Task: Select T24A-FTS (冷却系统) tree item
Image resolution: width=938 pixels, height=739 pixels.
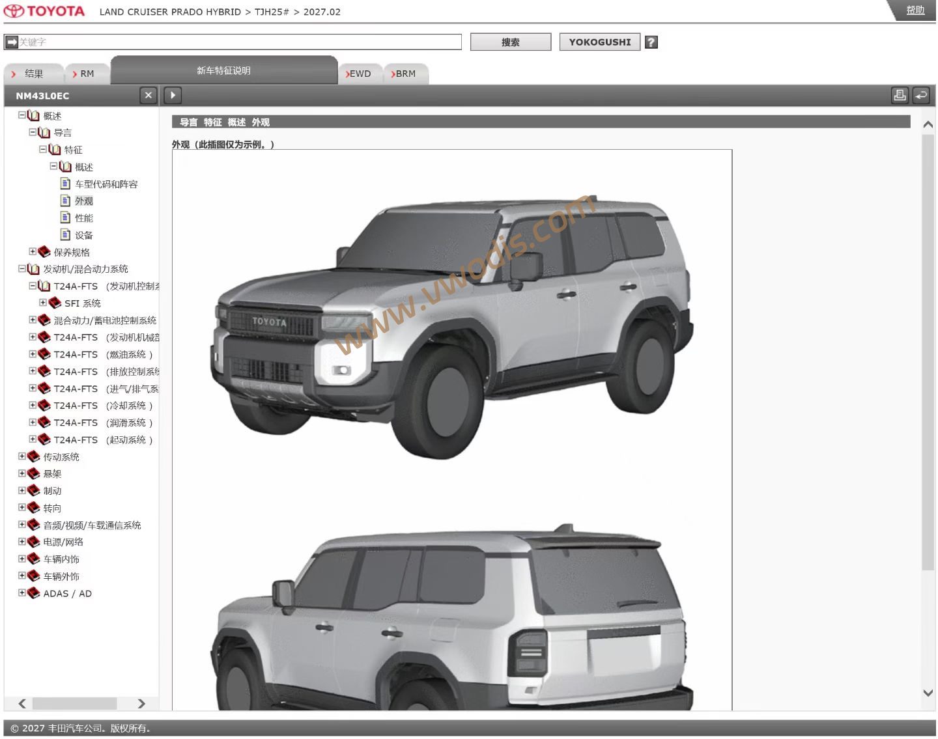Action: pos(103,405)
